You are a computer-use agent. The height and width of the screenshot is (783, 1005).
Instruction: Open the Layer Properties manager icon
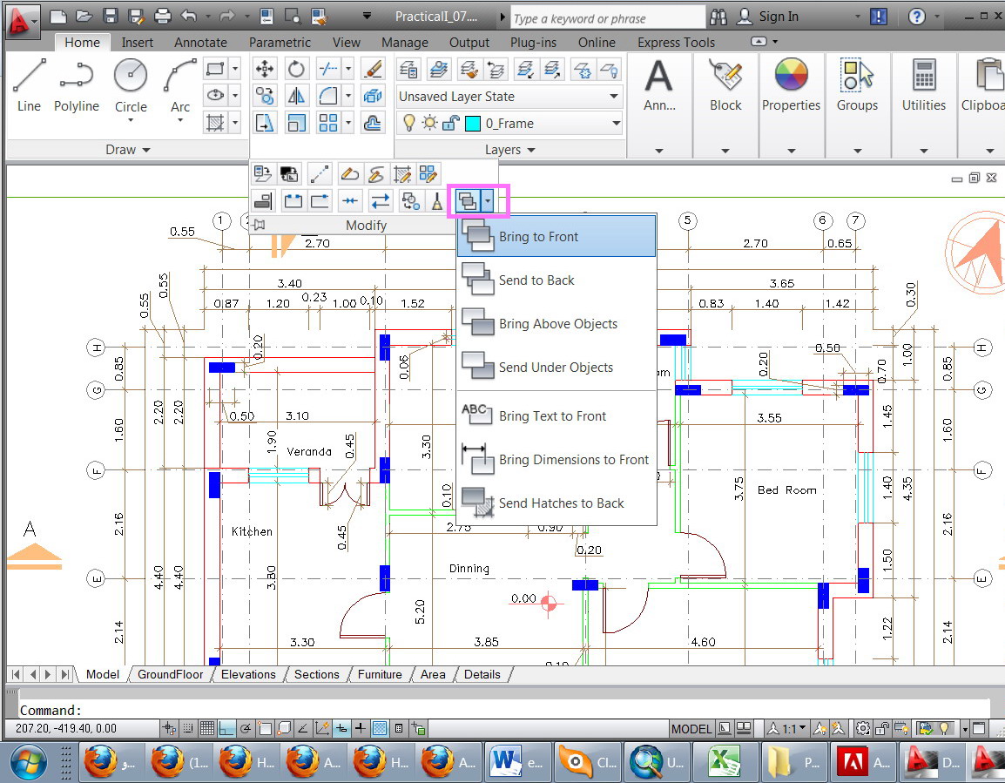coord(408,69)
